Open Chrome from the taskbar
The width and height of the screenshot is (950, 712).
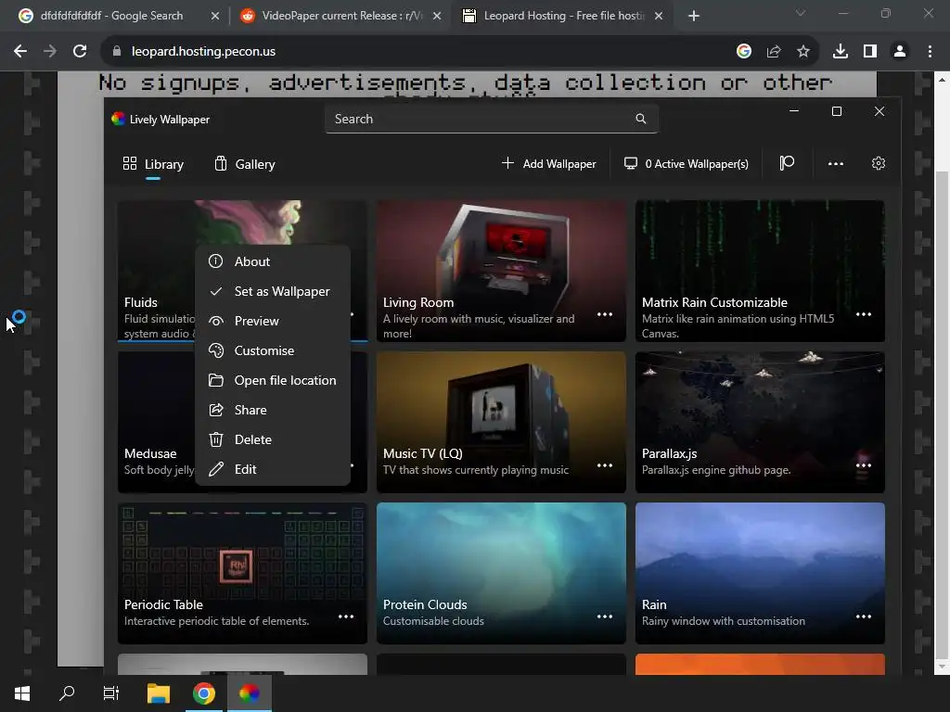[204, 693]
